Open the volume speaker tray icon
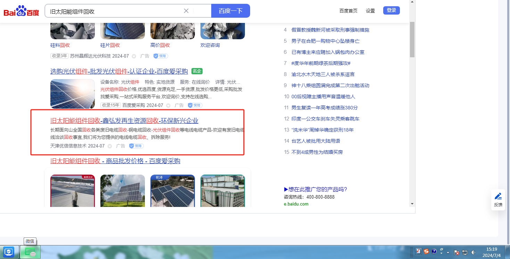 click(473, 252)
